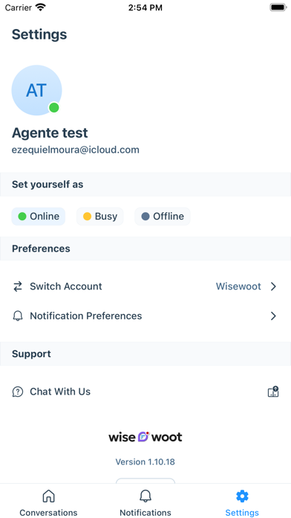
Task: Click the Version 1.10.18 text
Action: [x=145, y=462]
